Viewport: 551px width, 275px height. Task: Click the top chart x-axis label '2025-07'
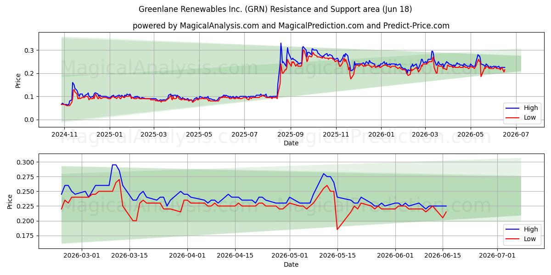(245, 134)
